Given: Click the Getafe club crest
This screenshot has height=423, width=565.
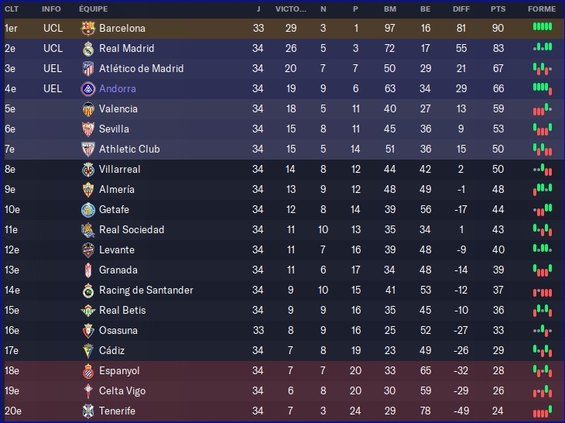Looking at the screenshot, I should pyautogui.click(x=87, y=209).
